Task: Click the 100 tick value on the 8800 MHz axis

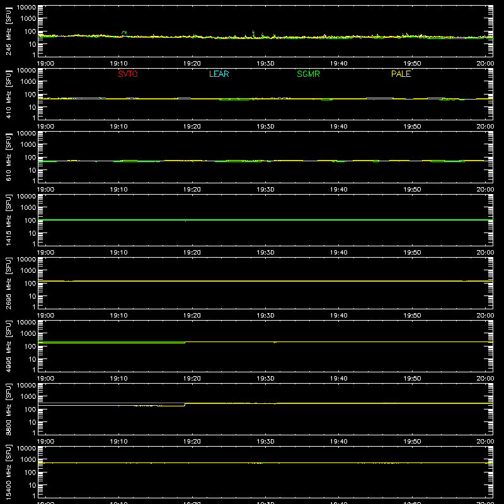Action: (x=30, y=409)
